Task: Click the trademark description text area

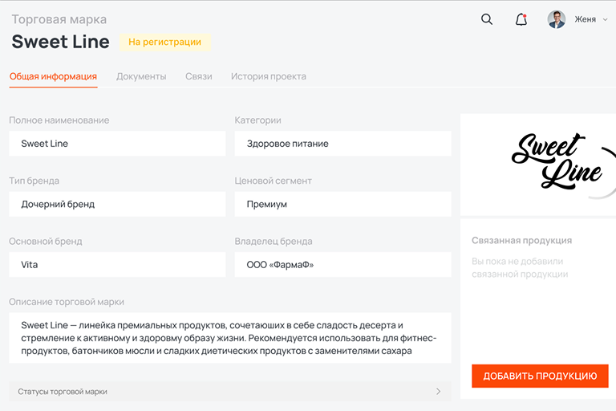Action: tap(229, 338)
